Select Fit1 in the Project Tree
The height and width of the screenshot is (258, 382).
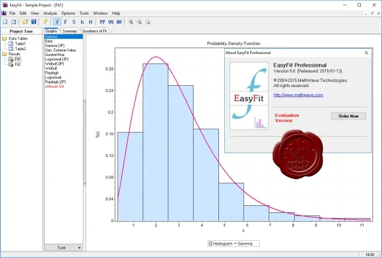[x=18, y=59]
